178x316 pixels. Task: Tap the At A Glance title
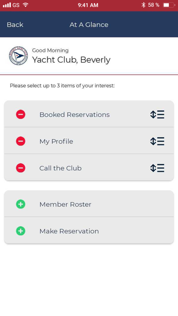point(89,25)
